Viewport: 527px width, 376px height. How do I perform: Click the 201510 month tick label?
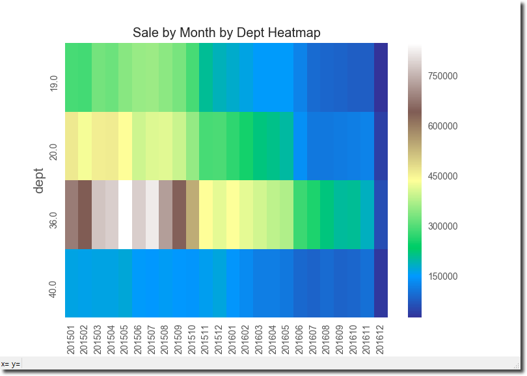pos(191,340)
